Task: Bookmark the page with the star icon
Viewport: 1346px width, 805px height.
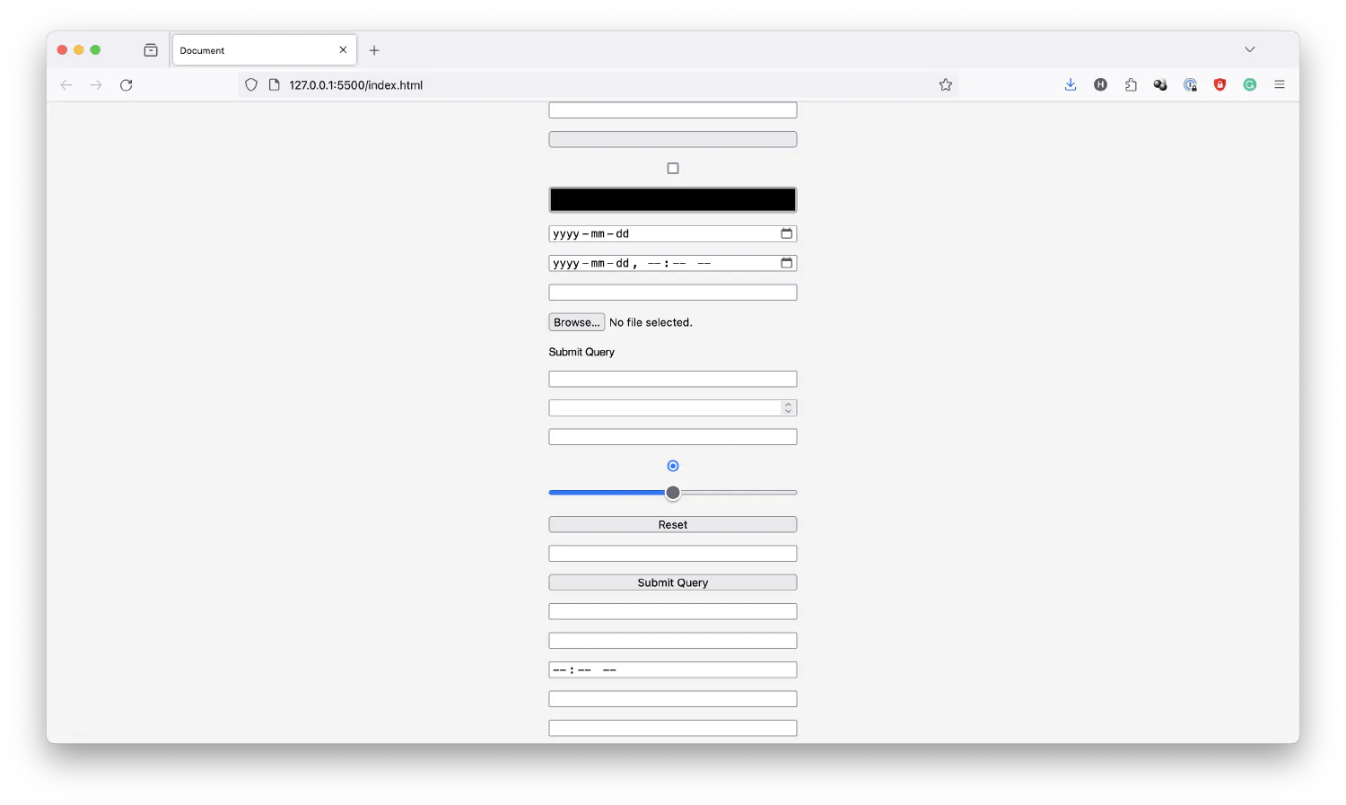Action: [945, 84]
